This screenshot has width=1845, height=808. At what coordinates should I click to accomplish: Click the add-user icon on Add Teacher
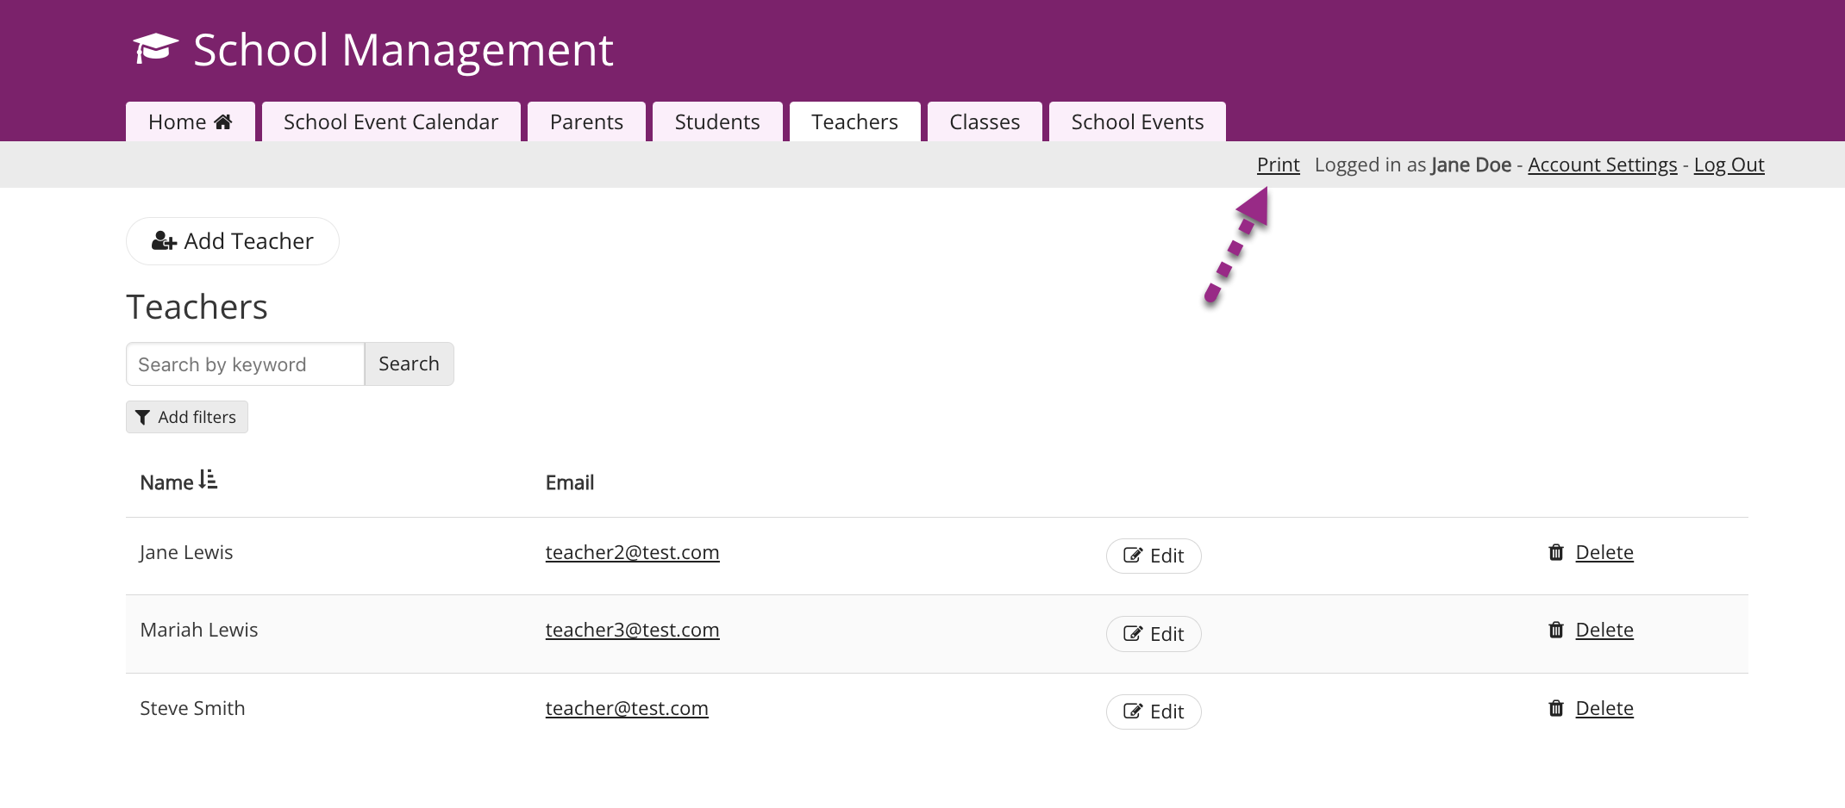point(164,241)
